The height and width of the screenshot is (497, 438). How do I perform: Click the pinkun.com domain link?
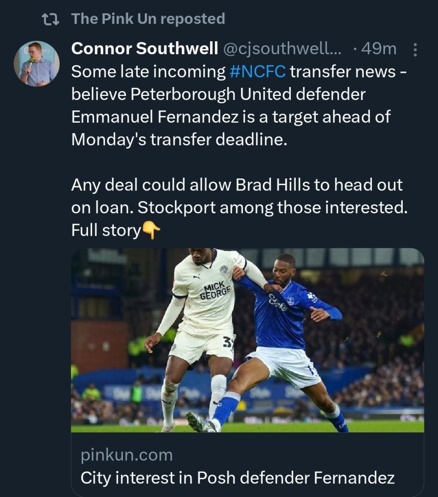[x=126, y=455]
